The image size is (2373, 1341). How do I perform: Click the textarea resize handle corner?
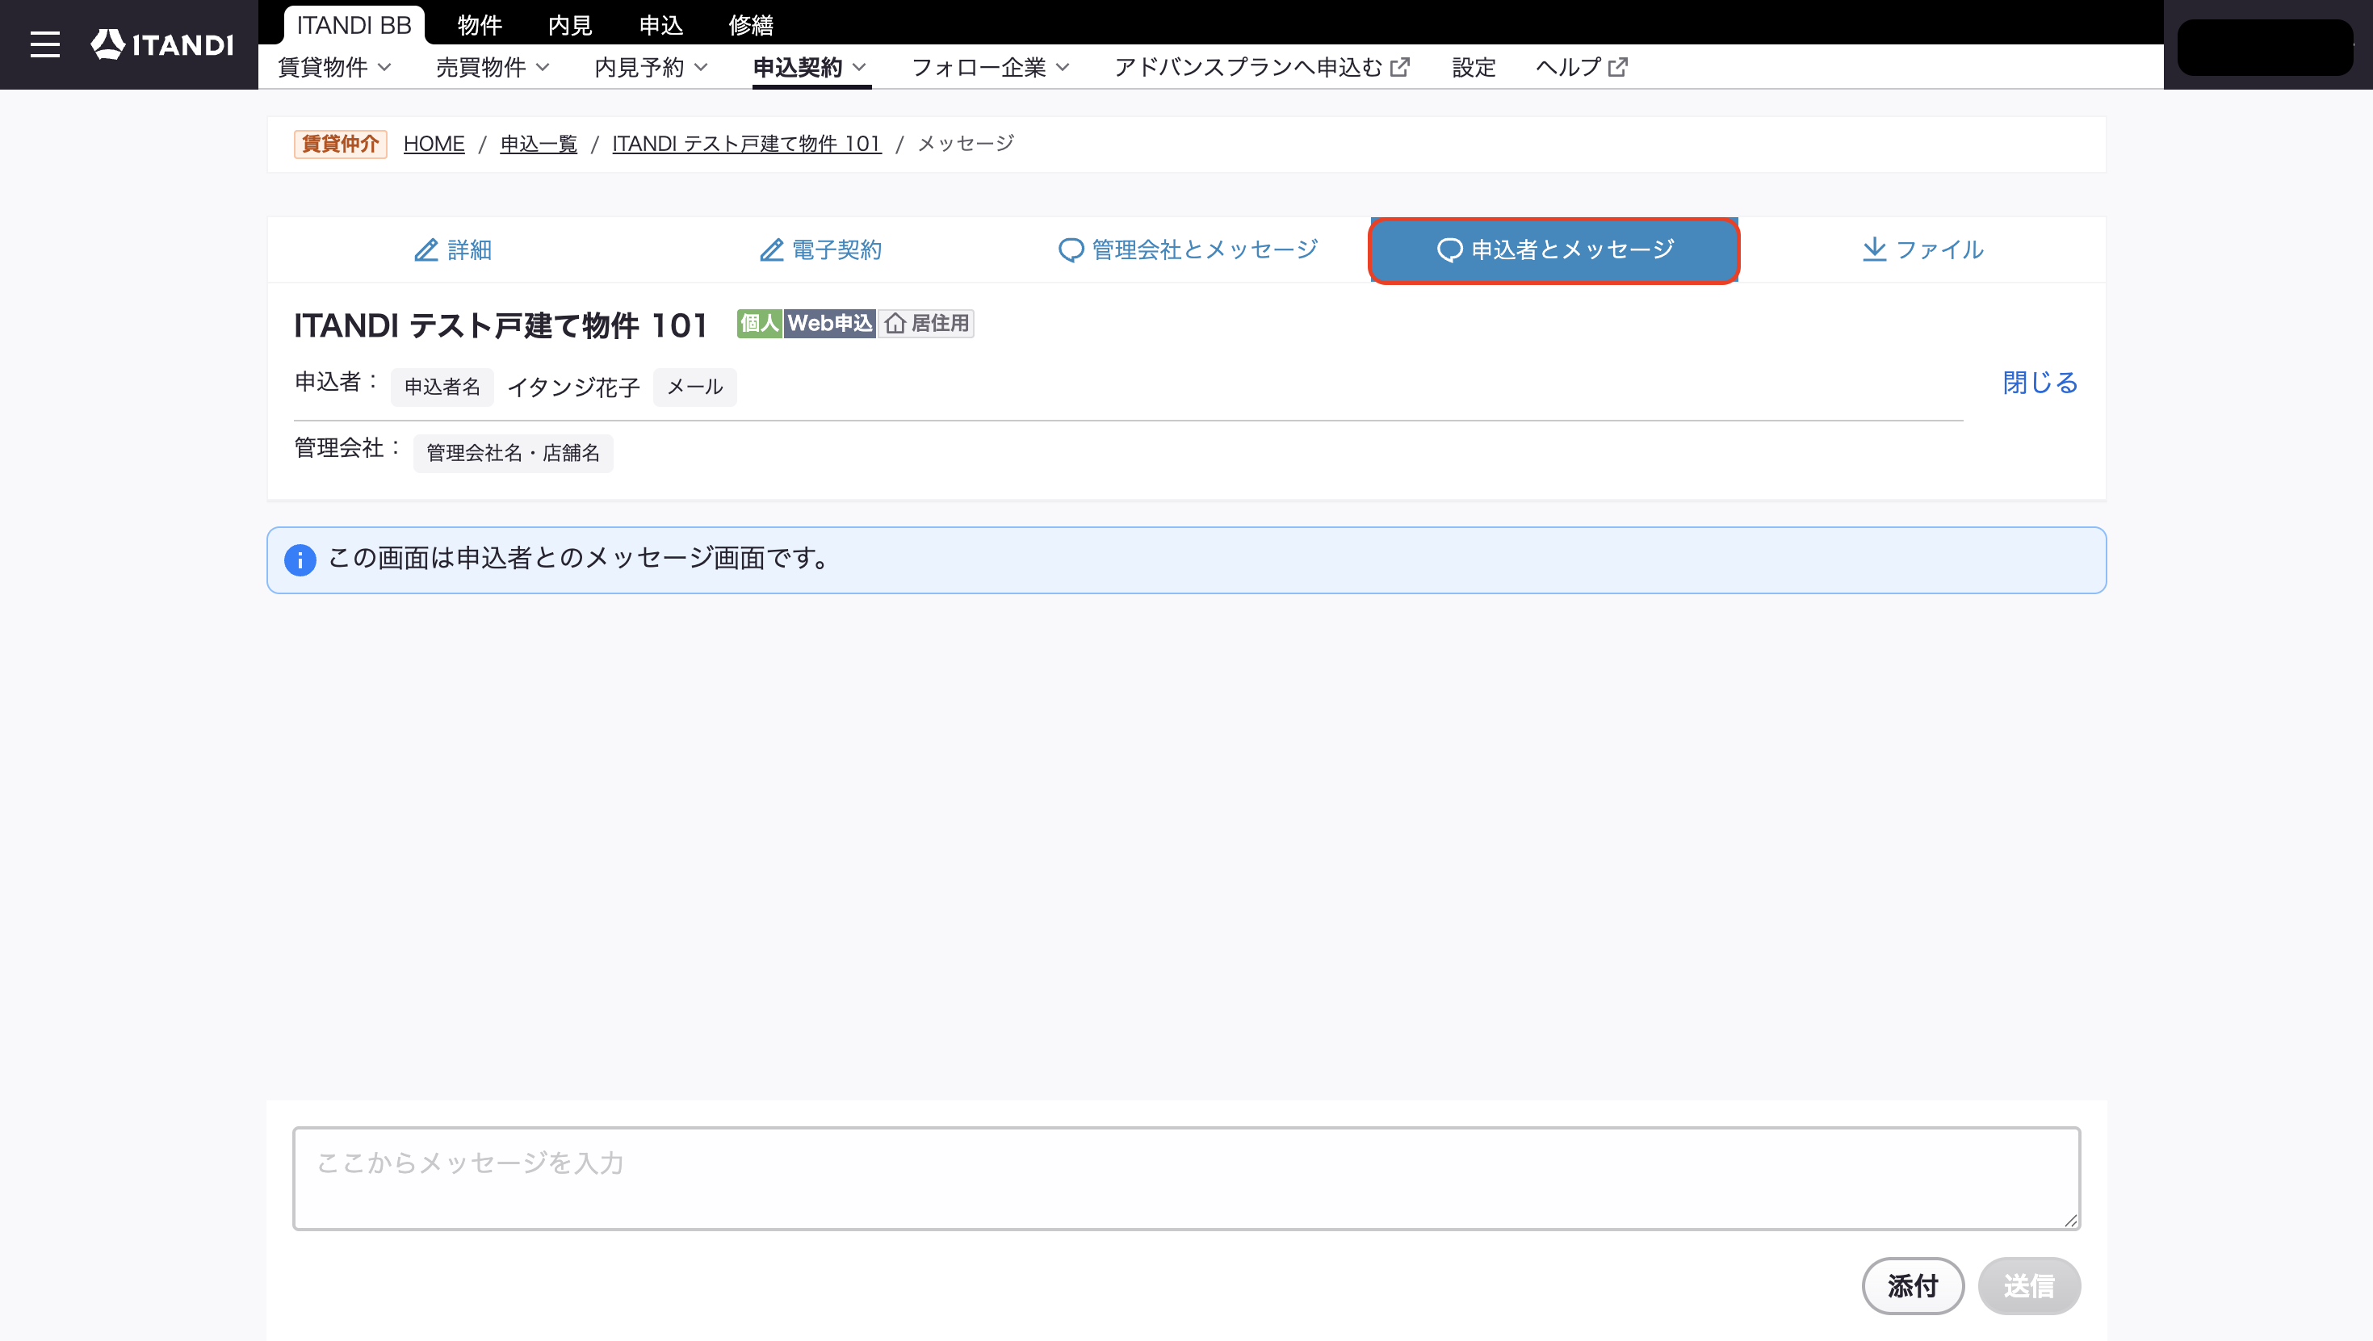[x=2071, y=1221]
